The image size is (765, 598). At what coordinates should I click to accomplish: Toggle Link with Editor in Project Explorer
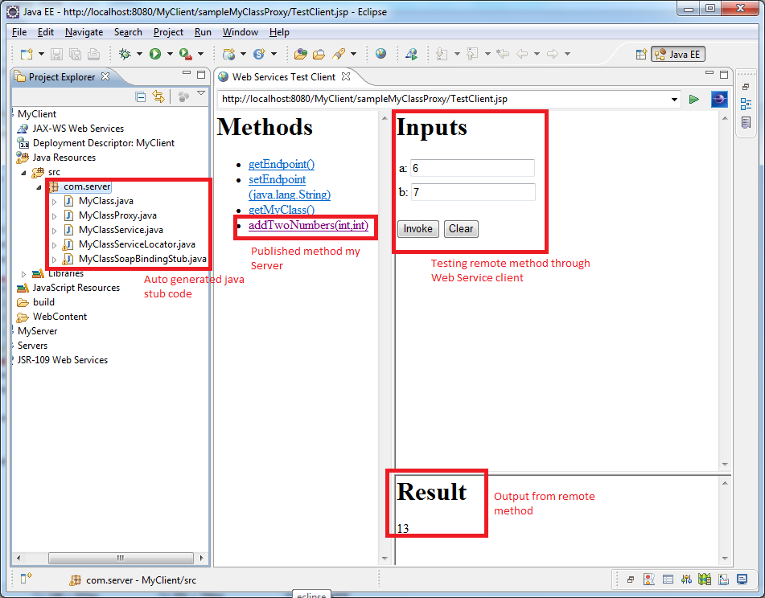tap(159, 96)
